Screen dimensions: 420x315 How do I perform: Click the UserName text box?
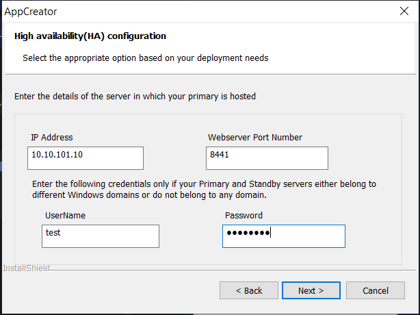tap(100, 236)
